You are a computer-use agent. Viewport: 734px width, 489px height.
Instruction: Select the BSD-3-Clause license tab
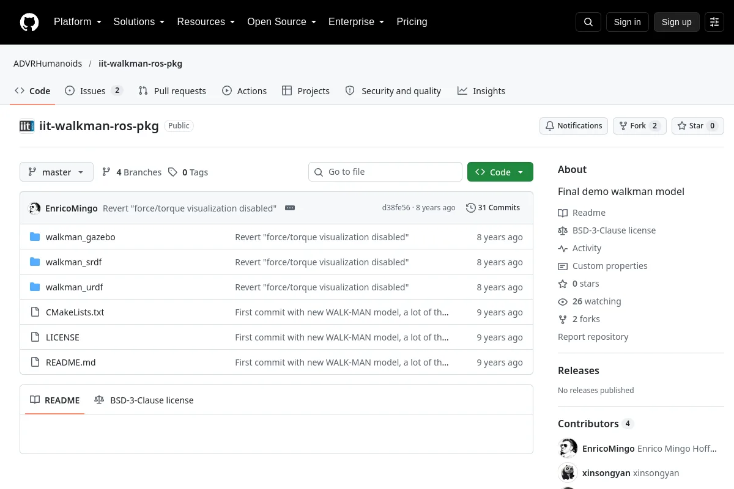[x=144, y=400]
